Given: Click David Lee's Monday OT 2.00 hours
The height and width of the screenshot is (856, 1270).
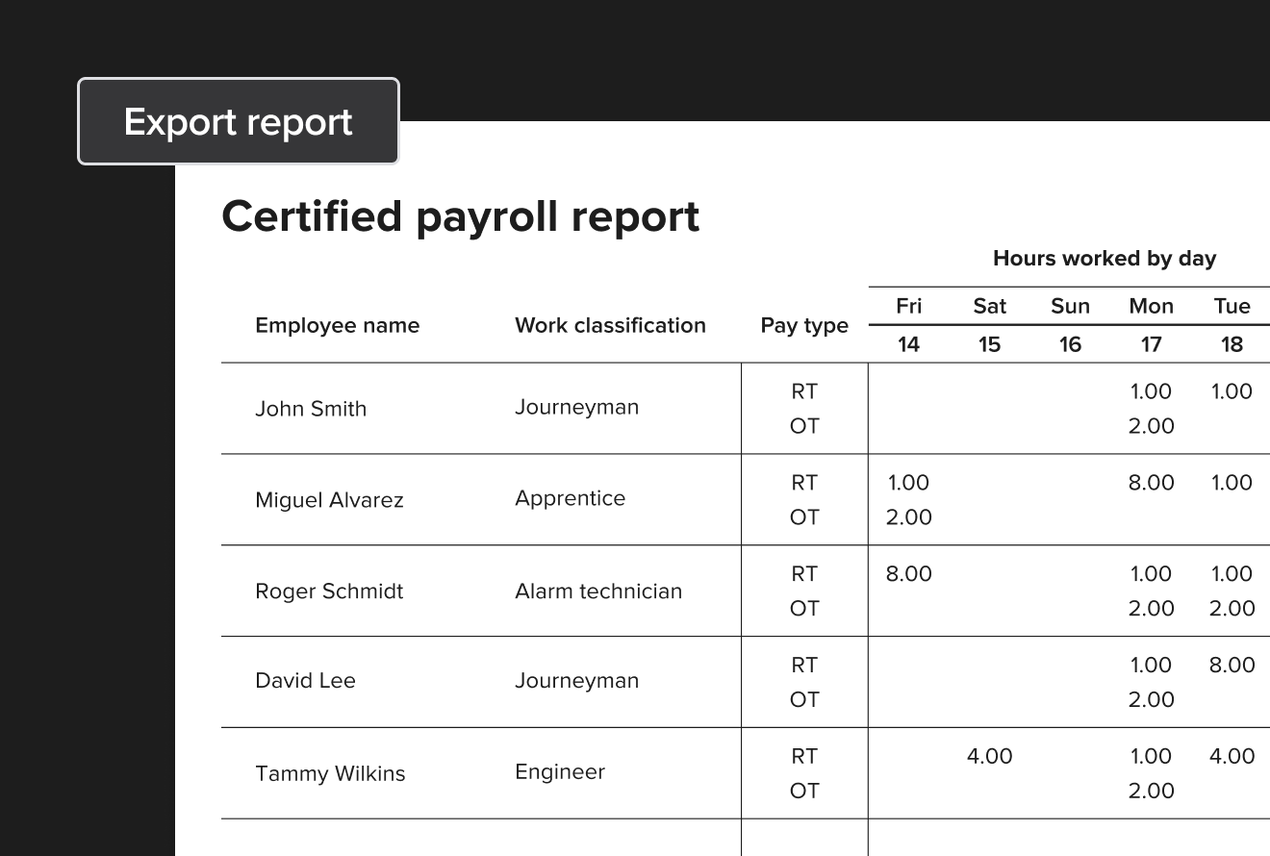Looking at the screenshot, I should point(1151,700).
